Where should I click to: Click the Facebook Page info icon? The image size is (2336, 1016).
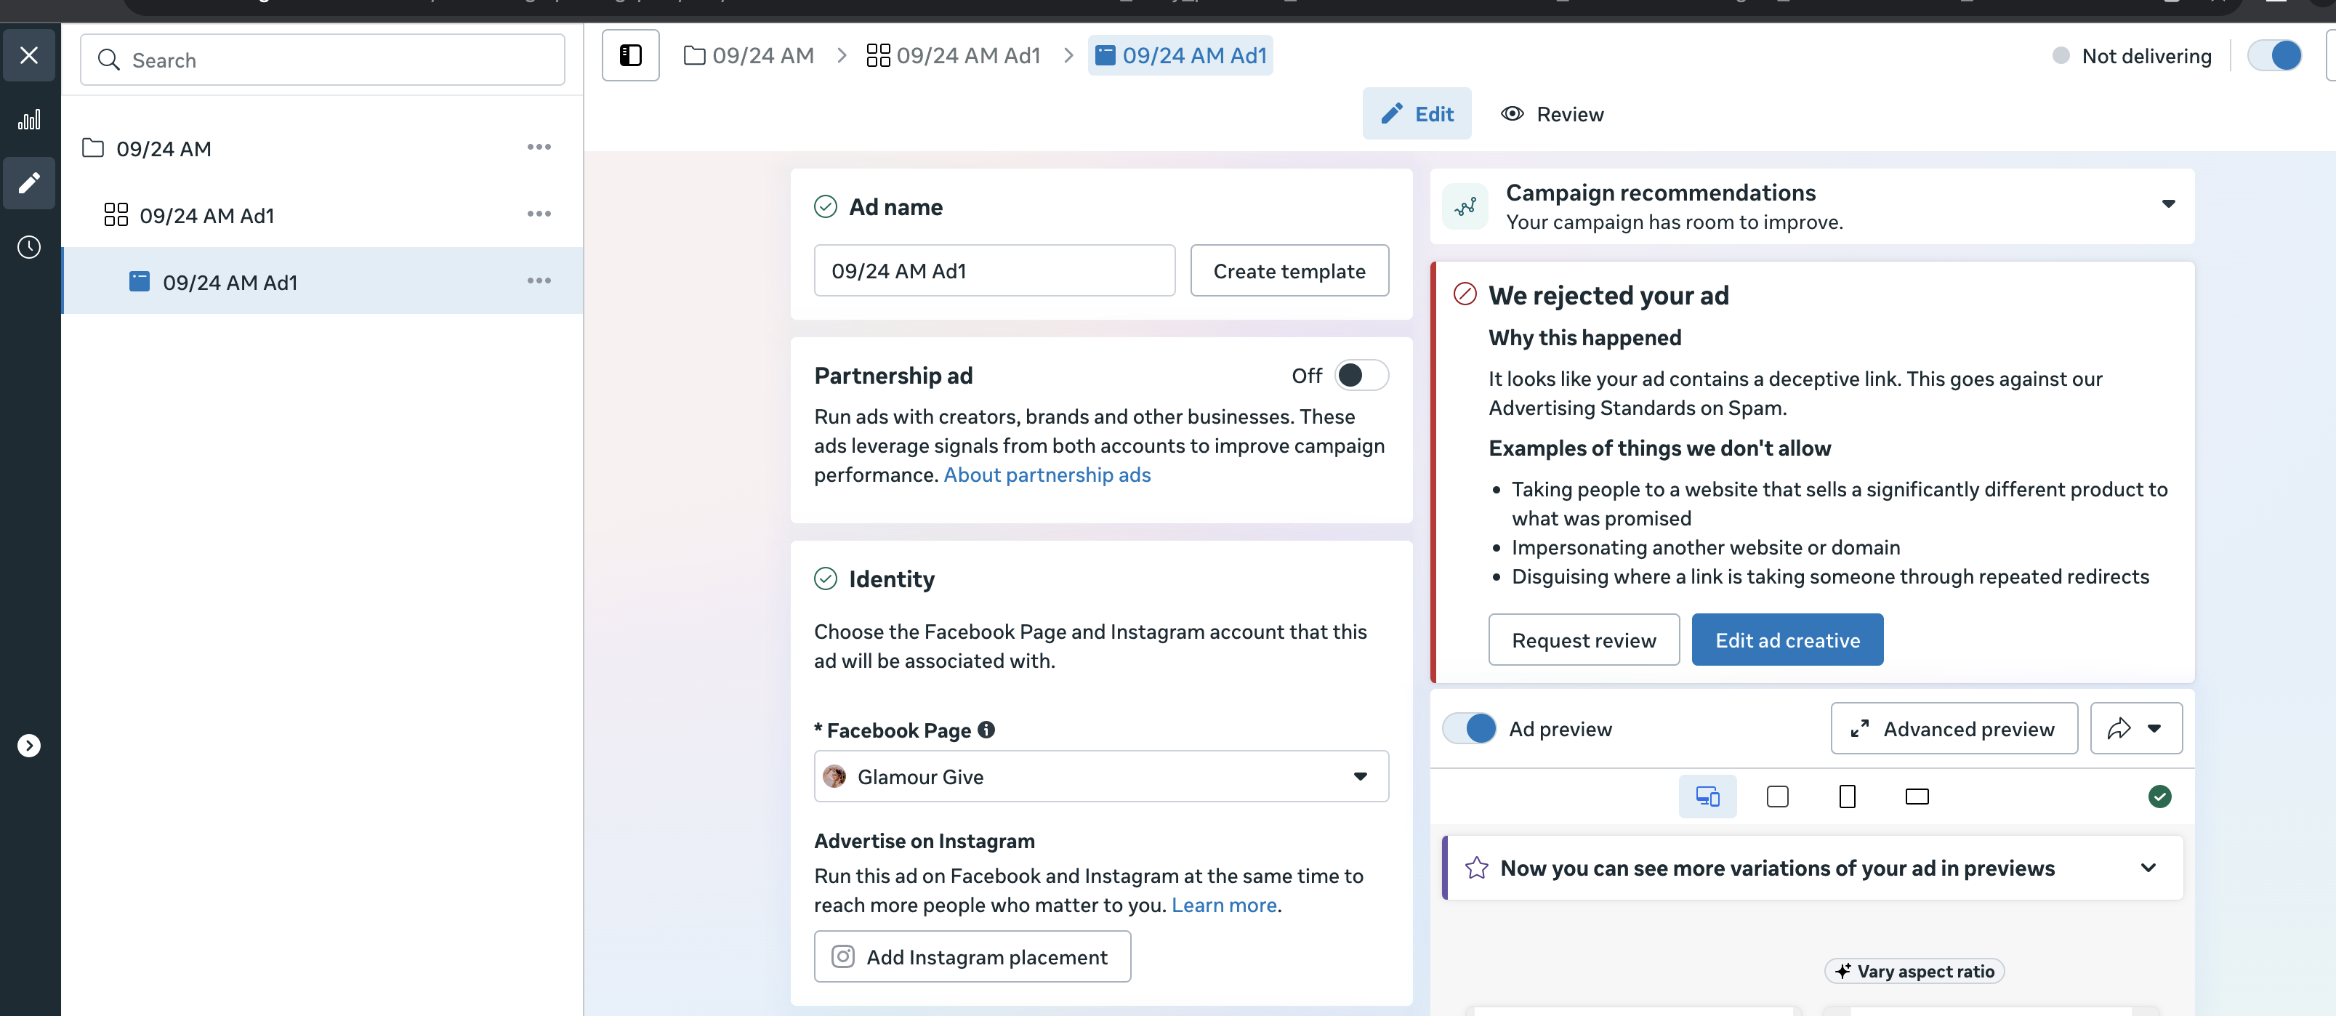click(x=986, y=730)
